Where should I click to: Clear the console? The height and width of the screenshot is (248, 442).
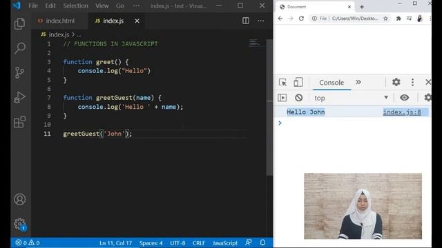299,98
